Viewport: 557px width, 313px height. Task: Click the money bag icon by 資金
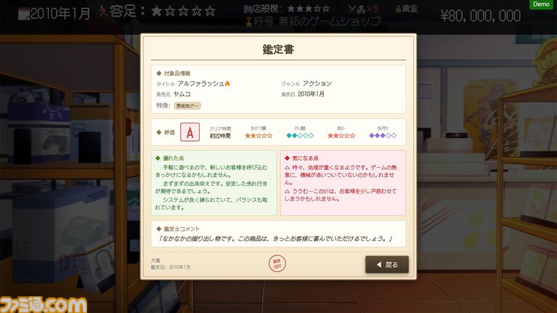coord(399,9)
